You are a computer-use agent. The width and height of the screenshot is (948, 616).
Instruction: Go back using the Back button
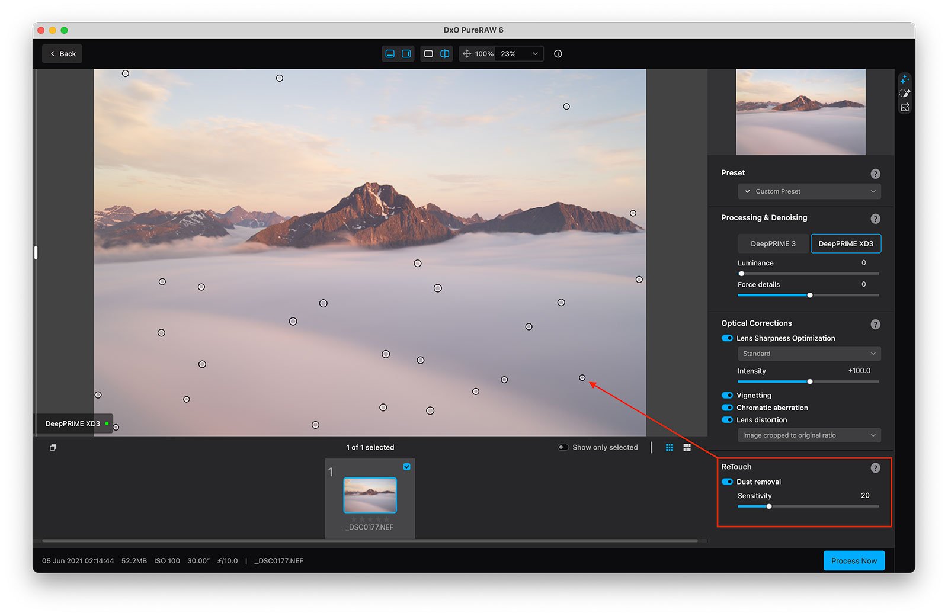point(62,54)
